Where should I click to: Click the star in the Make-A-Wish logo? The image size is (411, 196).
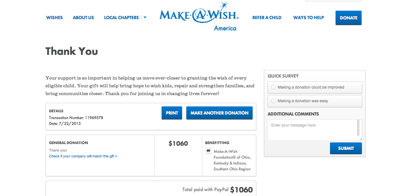pyautogui.click(x=224, y=6)
